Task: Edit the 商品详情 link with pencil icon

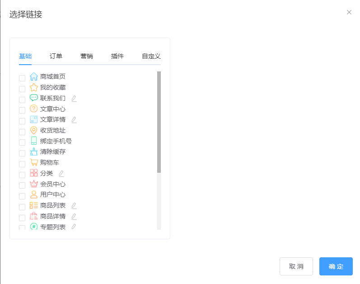Action: [74, 217]
